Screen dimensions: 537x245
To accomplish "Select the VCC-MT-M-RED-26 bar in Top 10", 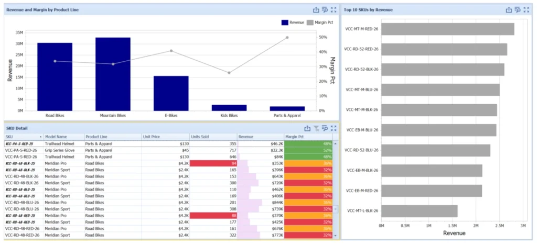I will (448, 29).
